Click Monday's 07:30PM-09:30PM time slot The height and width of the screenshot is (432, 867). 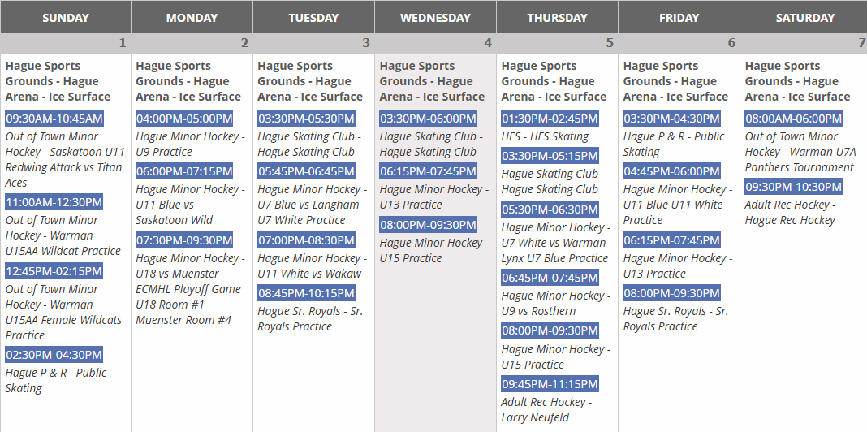(184, 240)
